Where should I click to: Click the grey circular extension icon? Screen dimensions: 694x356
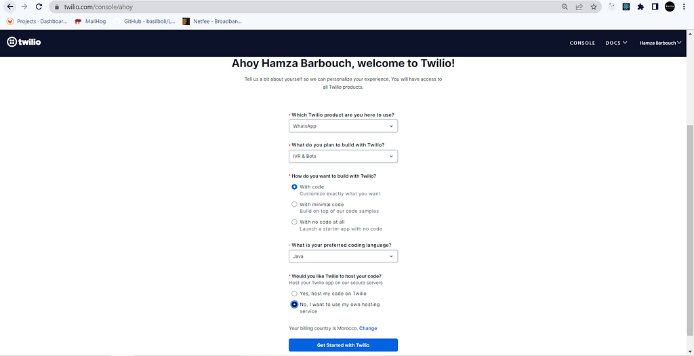click(612, 7)
